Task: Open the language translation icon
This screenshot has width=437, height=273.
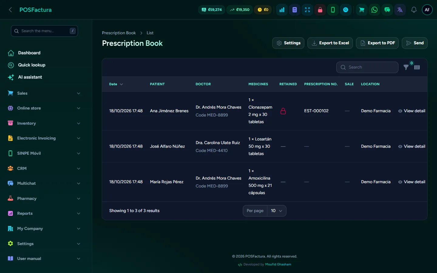Action: coord(400,10)
